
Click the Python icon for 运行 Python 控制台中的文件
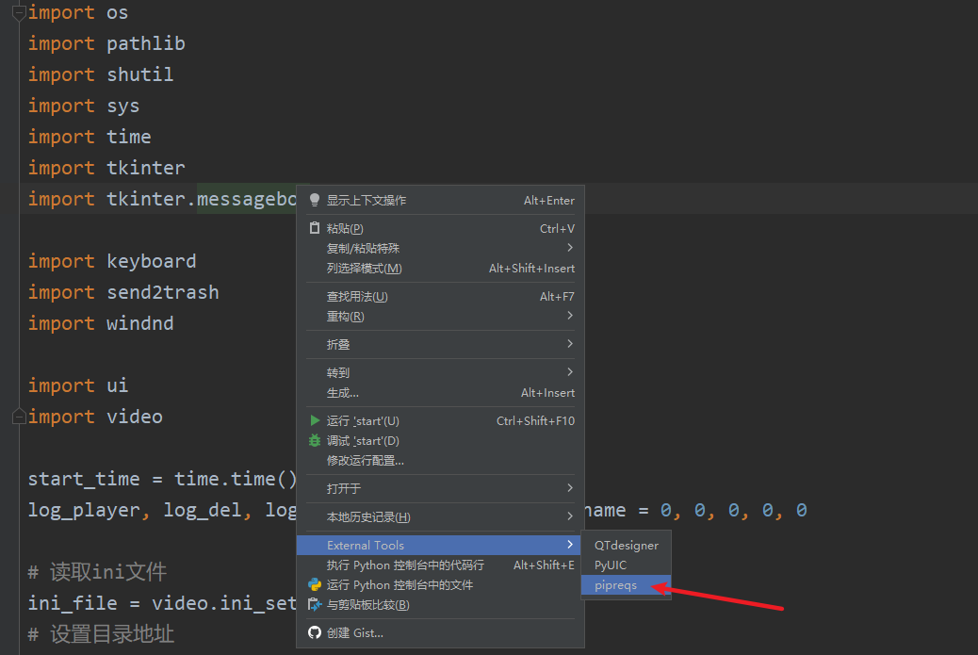(314, 584)
